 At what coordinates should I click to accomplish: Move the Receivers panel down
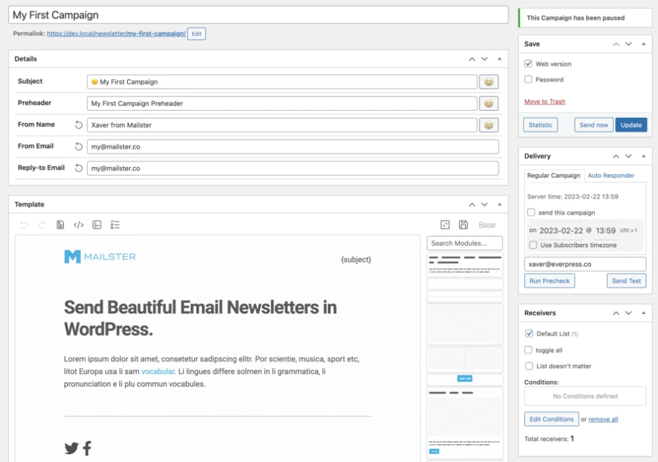click(x=629, y=313)
